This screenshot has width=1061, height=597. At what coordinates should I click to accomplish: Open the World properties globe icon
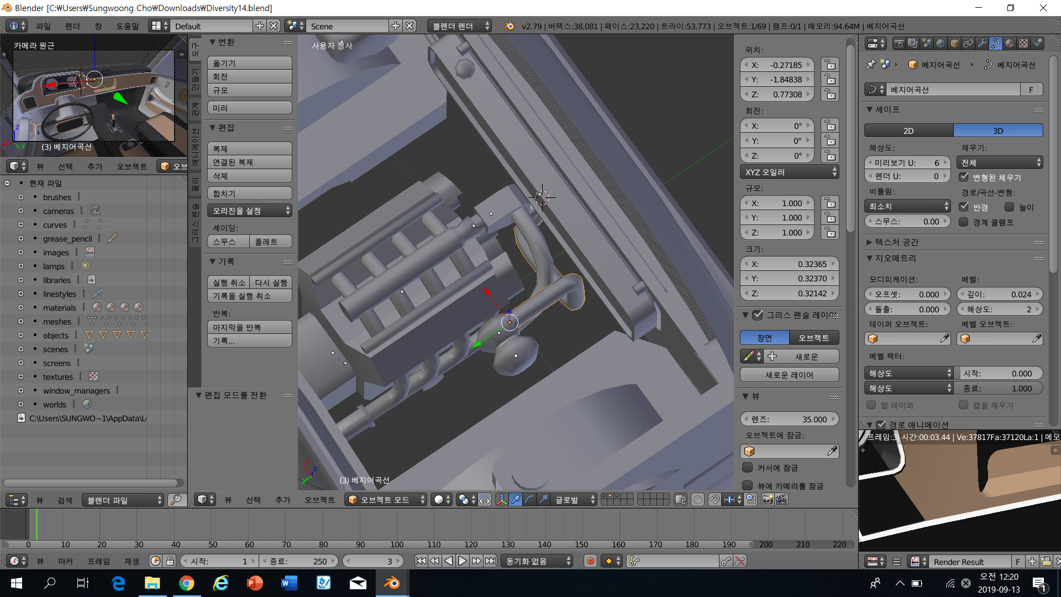click(x=941, y=43)
